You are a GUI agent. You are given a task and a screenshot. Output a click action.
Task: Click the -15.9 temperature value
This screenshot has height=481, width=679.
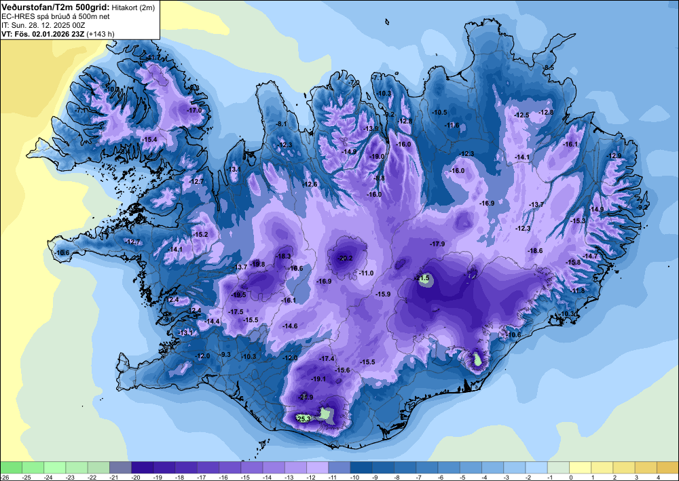tap(383, 294)
